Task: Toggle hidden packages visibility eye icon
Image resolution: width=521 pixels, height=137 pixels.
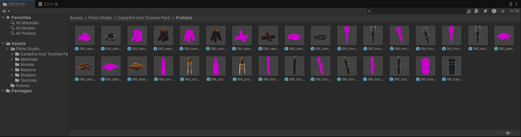Action: click(x=514, y=11)
